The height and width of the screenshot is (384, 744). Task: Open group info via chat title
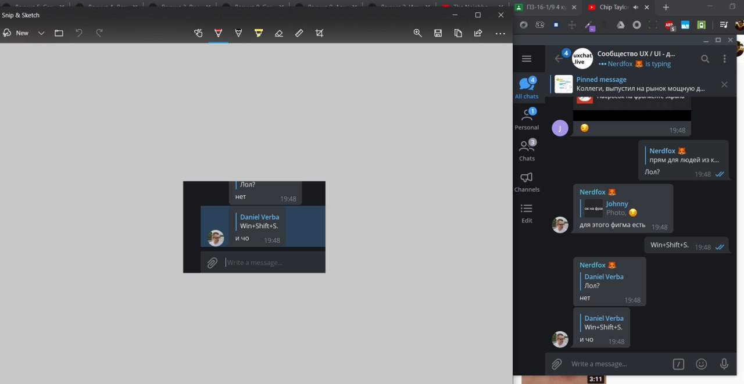(636, 53)
